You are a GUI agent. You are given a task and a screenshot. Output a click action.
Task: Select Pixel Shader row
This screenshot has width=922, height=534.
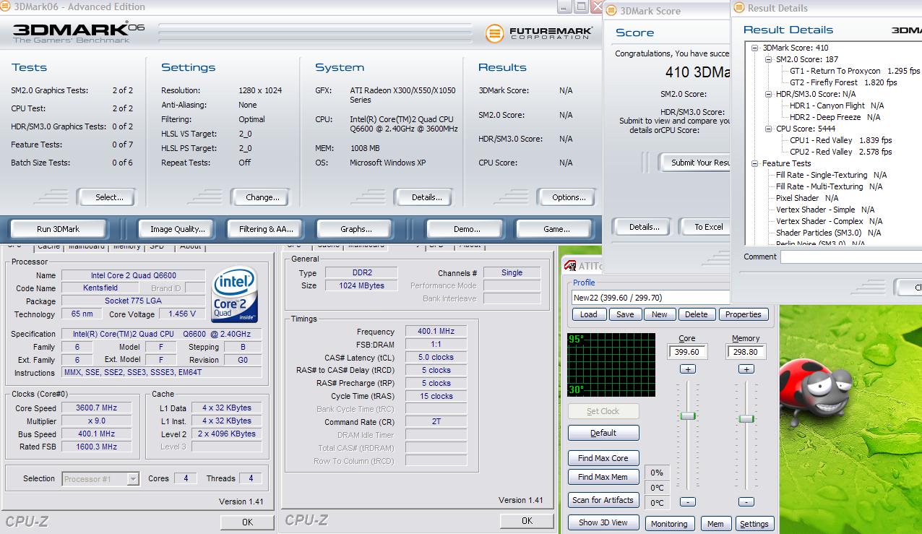point(806,198)
